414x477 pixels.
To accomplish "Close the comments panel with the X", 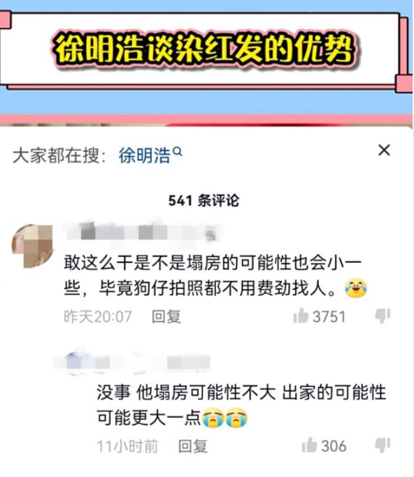I will [384, 150].
